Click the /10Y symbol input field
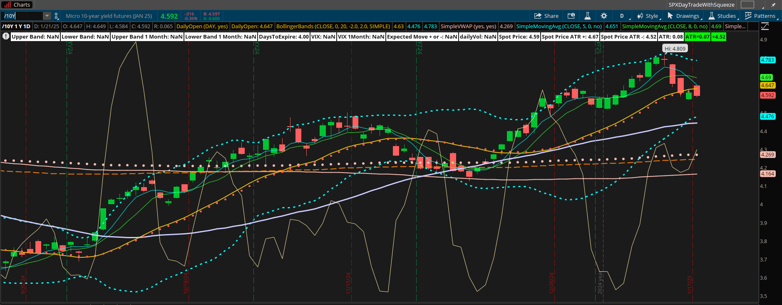 pyautogui.click(x=22, y=16)
